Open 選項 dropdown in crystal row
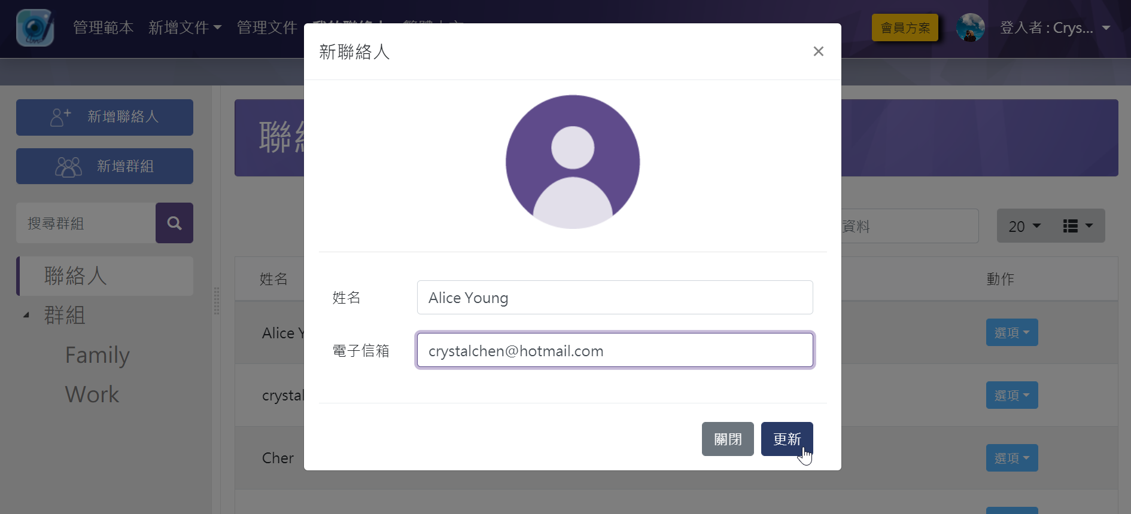 click(x=1012, y=396)
